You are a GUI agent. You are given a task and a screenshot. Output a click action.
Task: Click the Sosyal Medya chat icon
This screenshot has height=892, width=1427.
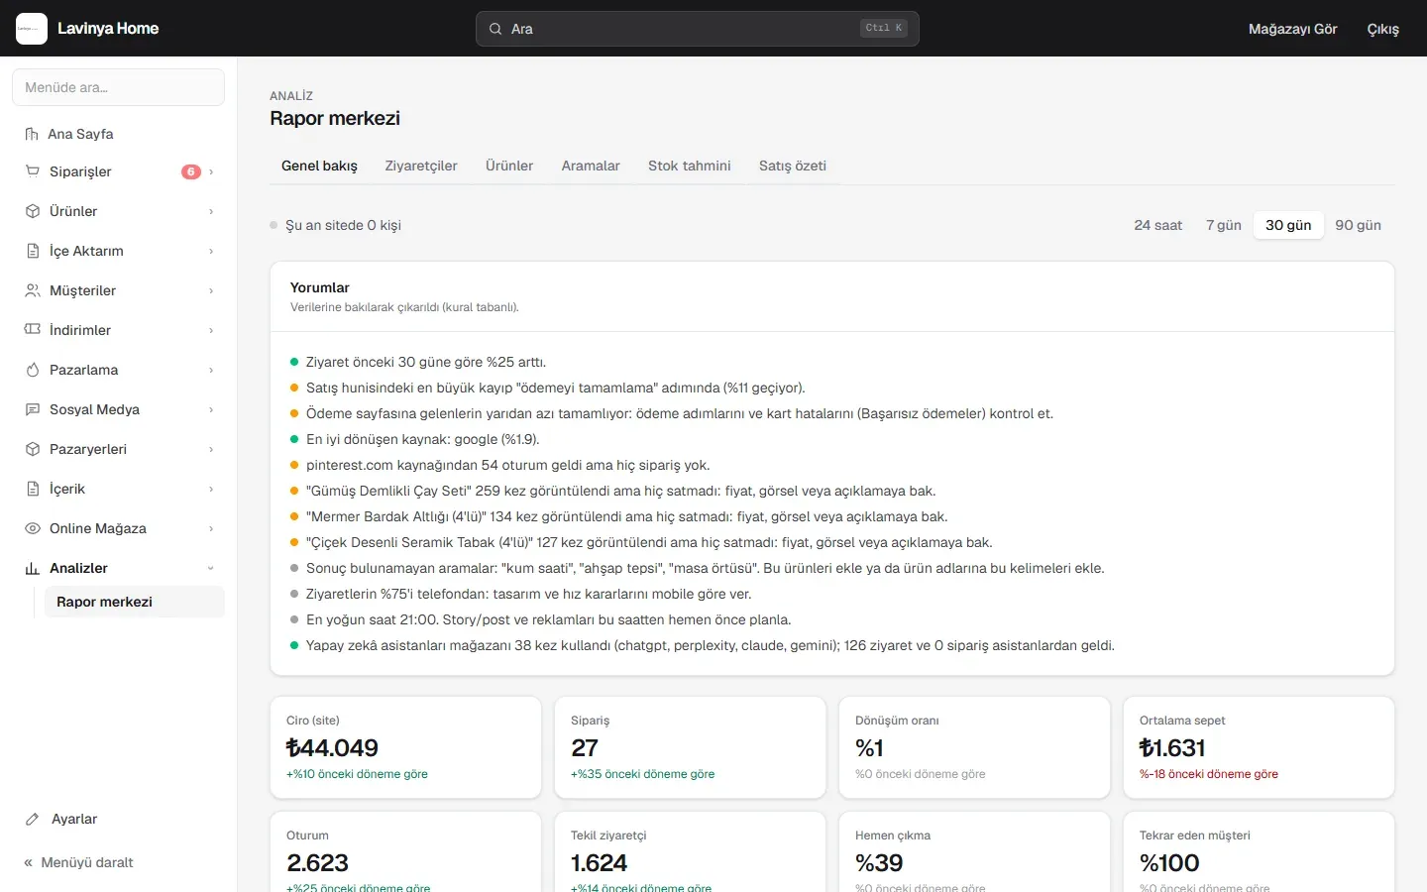pos(33,409)
